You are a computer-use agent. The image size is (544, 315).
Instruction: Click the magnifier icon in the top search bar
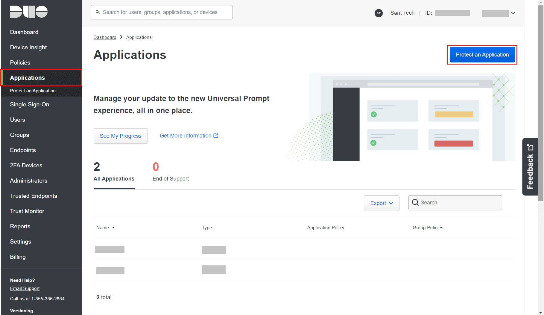(x=98, y=12)
